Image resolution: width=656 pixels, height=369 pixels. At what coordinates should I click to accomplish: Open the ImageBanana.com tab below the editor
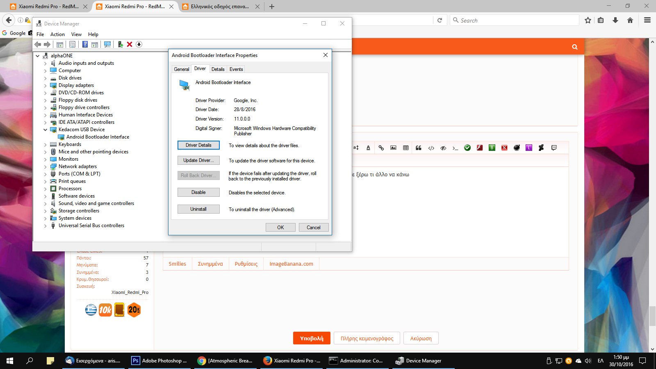coord(291,264)
